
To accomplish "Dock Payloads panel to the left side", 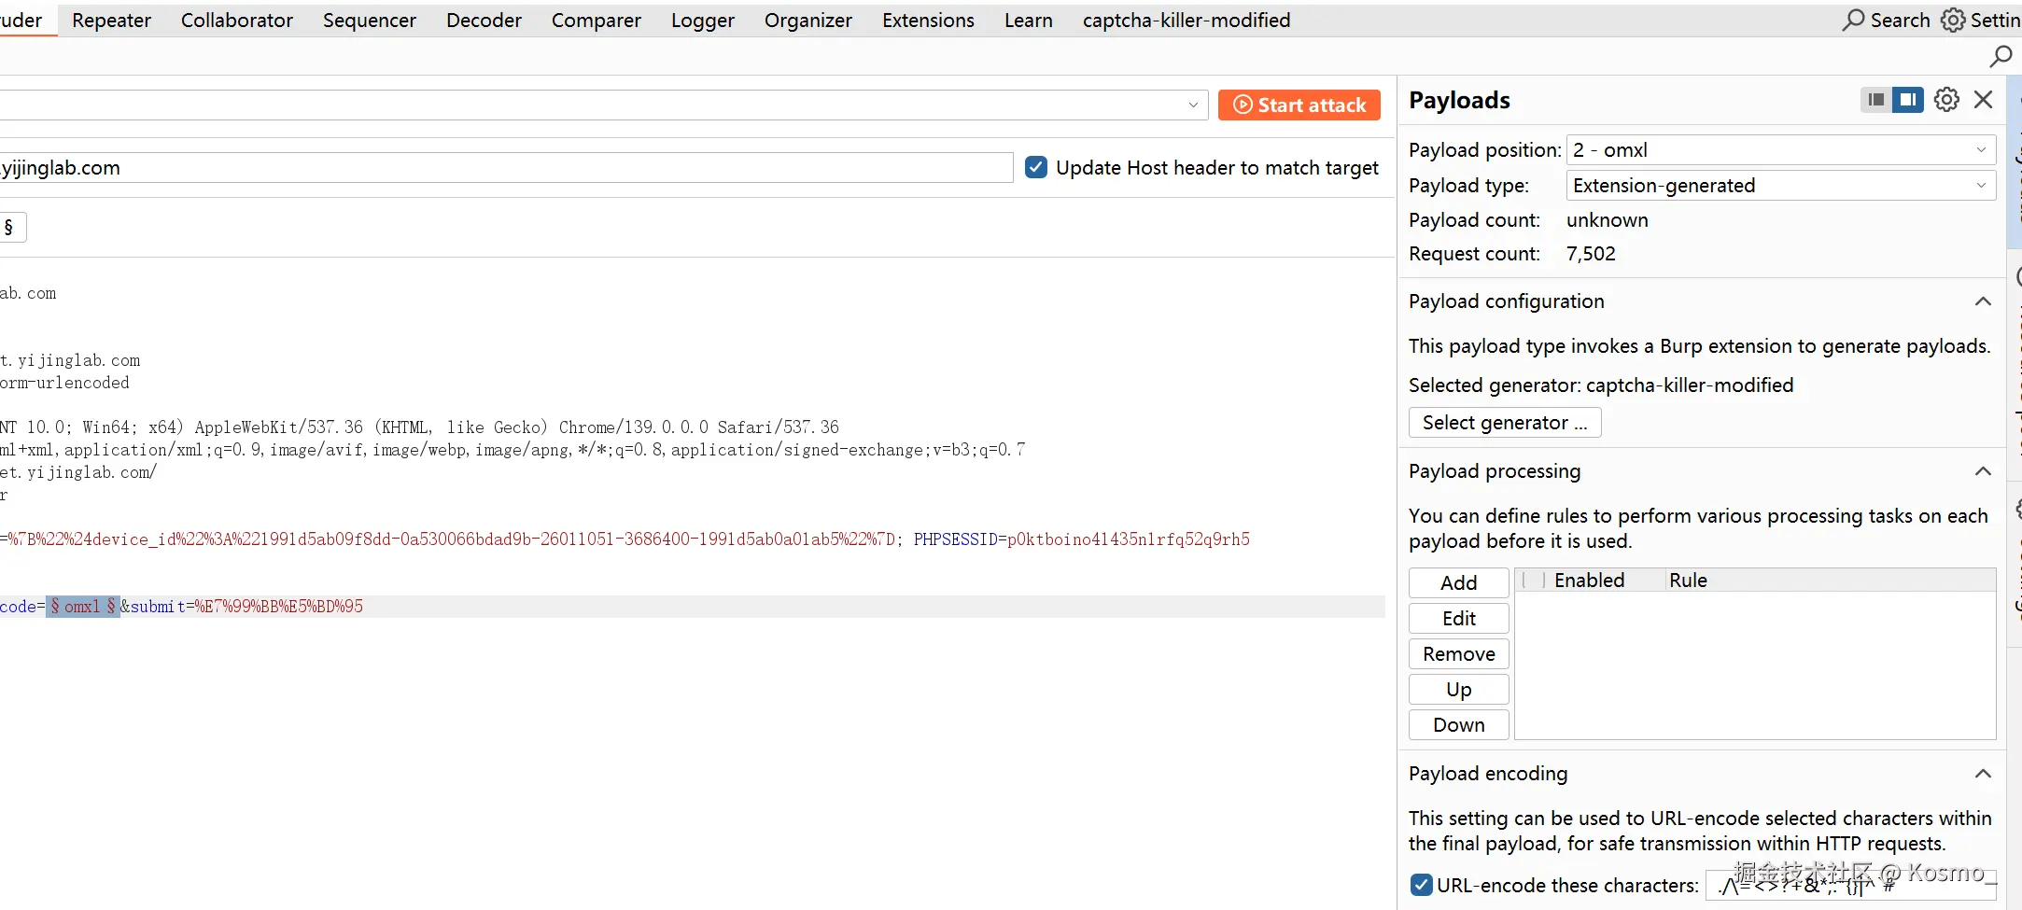I will coord(1876,100).
